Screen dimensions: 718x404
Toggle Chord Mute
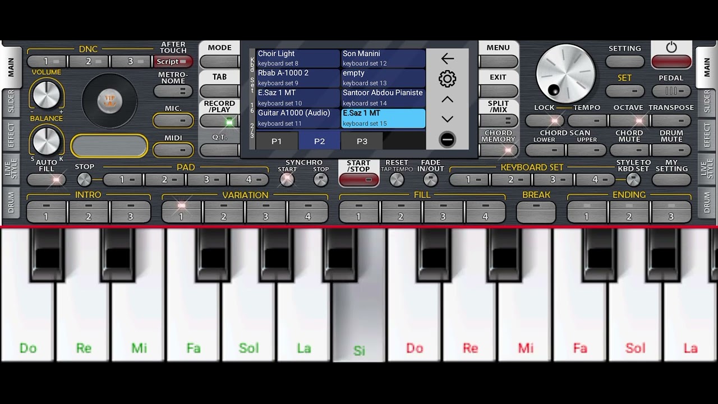(x=629, y=150)
